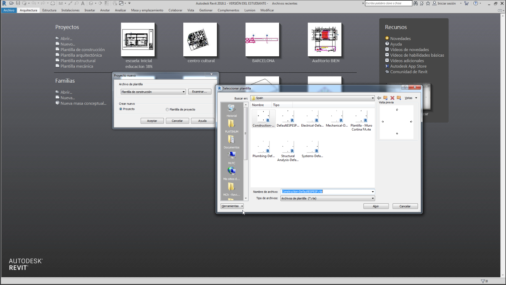Click the Abrir button in Seleccionar plantilla
The width and height of the screenshot is (506, 285).
(x=376, y=206)
